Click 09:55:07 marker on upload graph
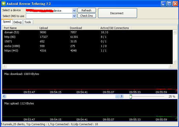Screen dimensions: 179x127 [108, 120]
